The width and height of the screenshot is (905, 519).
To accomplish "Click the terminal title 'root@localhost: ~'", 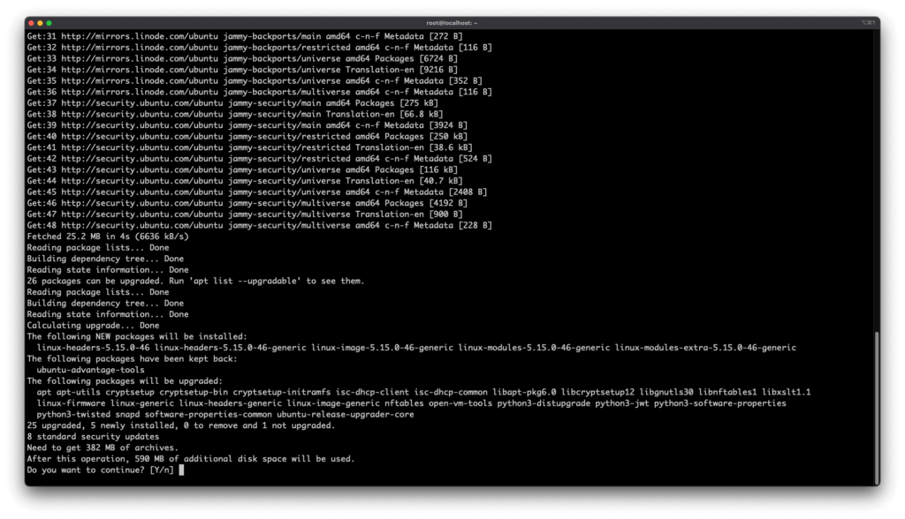I will [452, 23].
